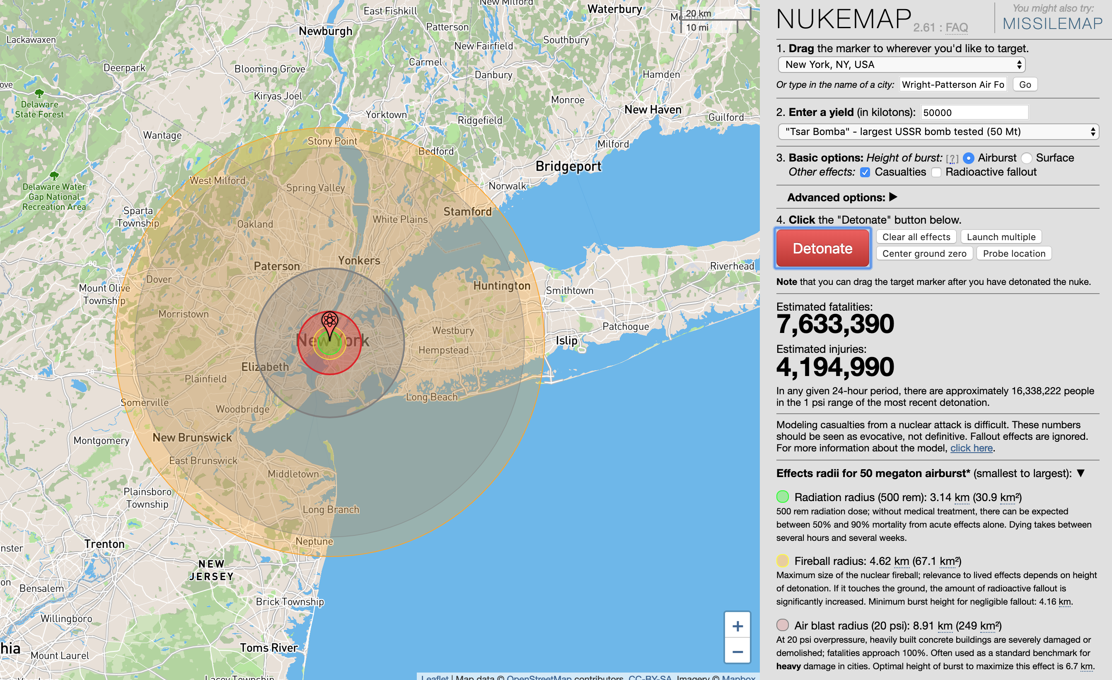This screenshot has height=680, width=1112.
Task: Click the height of burst help icon
Action: pos(952,158)
